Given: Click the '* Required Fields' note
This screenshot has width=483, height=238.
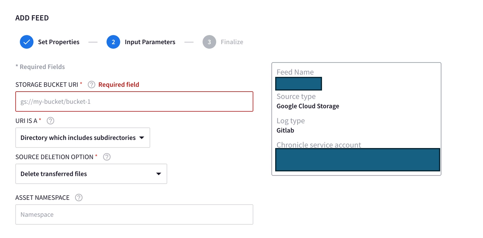Looking at the screenshot, I should [40, 67].
